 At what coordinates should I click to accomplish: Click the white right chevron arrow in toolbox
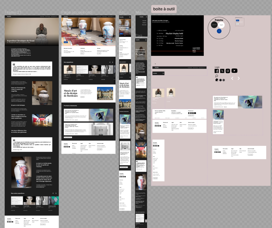coord(238,79)
